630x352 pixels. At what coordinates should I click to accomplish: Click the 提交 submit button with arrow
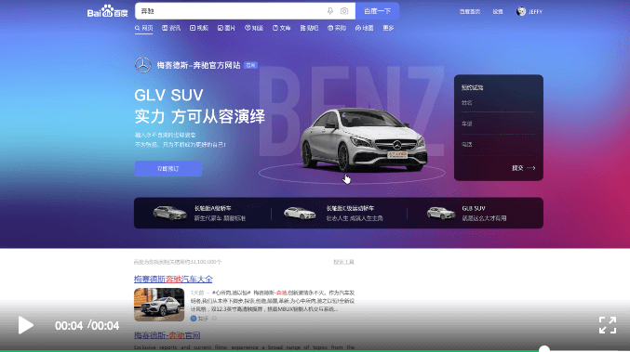[524, 168]
